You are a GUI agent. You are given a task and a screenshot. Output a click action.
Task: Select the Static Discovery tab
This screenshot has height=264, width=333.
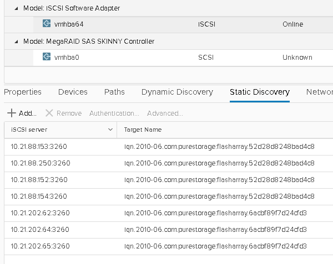point(260,92)
